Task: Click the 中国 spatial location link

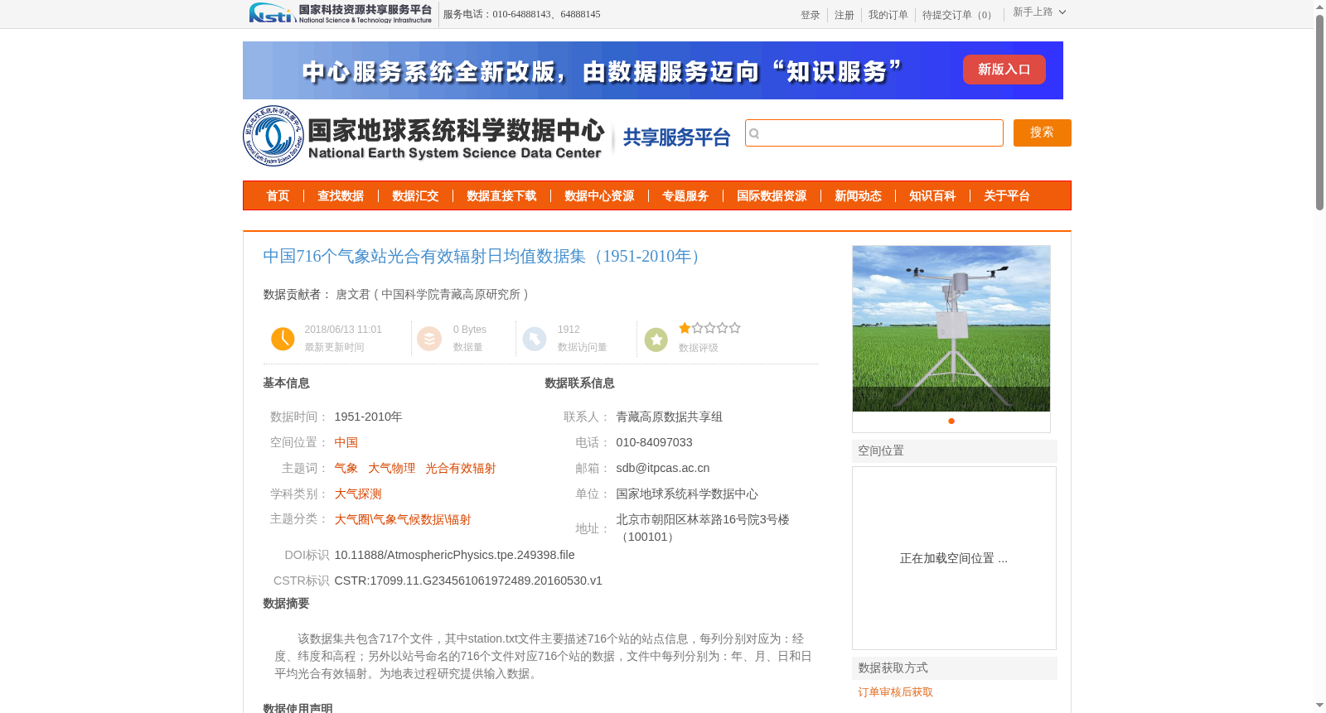Action: pyautogui.click(x=346, y=442)
